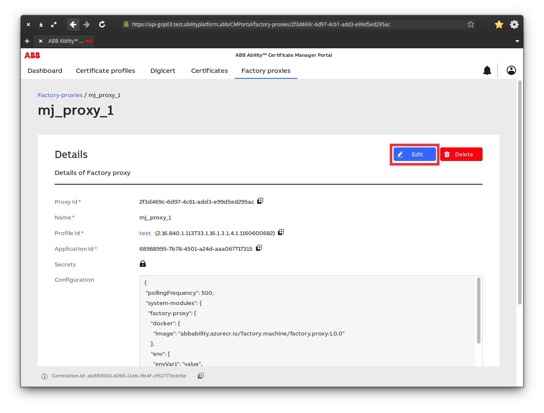Viewport: 544px width, 413px height.
Task: Click the Details section heading
Action: 71,155
